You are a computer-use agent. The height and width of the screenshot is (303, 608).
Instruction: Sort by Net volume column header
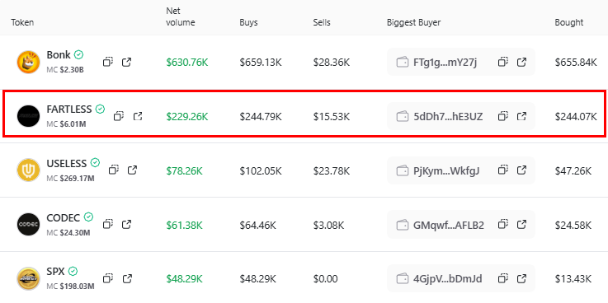click(181, 16)
